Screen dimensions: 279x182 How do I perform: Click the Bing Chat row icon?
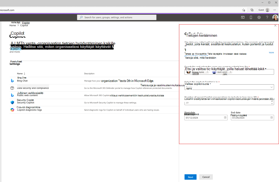click(x=12, y=81)
